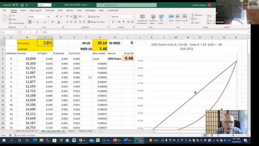Click the Cut button

[x=12, y=15]
